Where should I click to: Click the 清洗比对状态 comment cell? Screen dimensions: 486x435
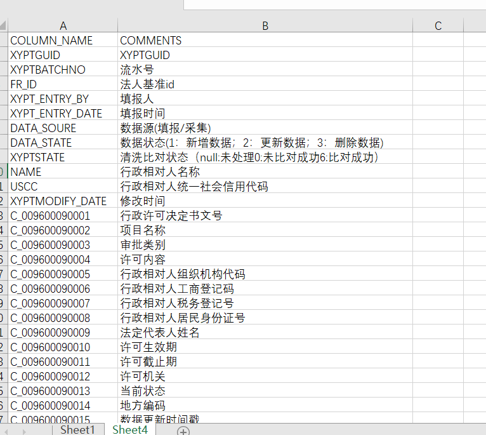pos(265,157)
